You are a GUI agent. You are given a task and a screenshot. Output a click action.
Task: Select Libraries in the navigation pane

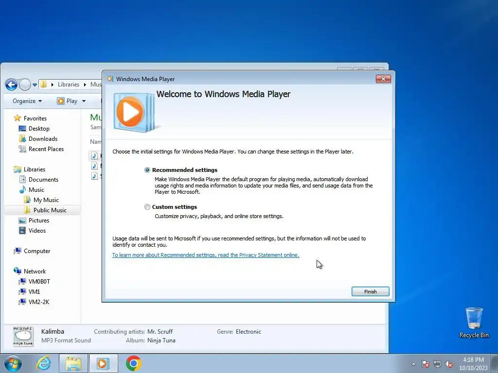click(x=35, y=170)
